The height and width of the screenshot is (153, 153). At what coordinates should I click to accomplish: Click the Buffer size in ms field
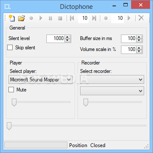(x=129, y=38)
